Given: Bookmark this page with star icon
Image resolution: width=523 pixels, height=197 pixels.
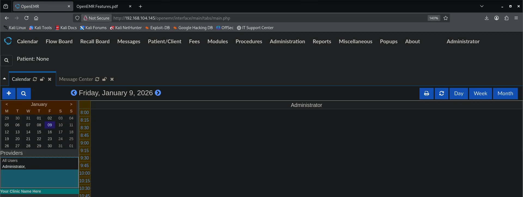Looking at the screenshot, I should coord(446,18).
